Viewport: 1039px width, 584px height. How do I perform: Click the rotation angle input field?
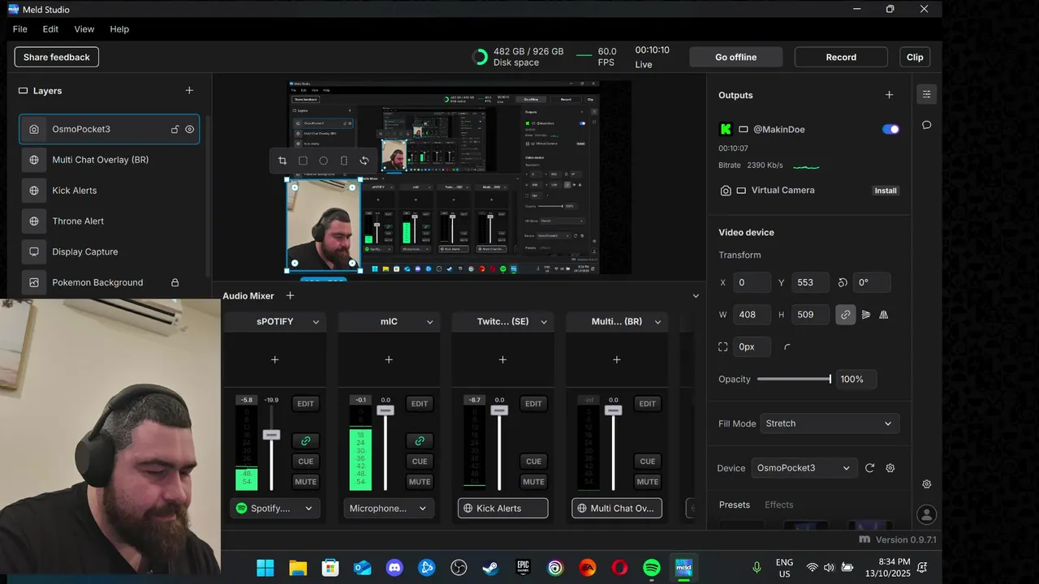point(872,282)
